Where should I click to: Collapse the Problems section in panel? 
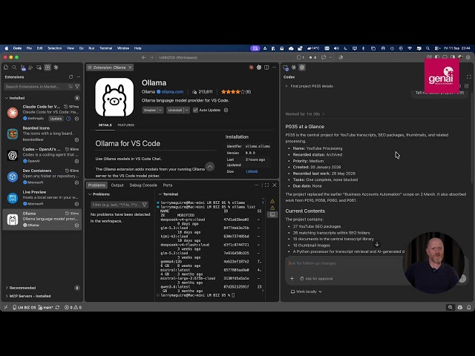(99, 194)
